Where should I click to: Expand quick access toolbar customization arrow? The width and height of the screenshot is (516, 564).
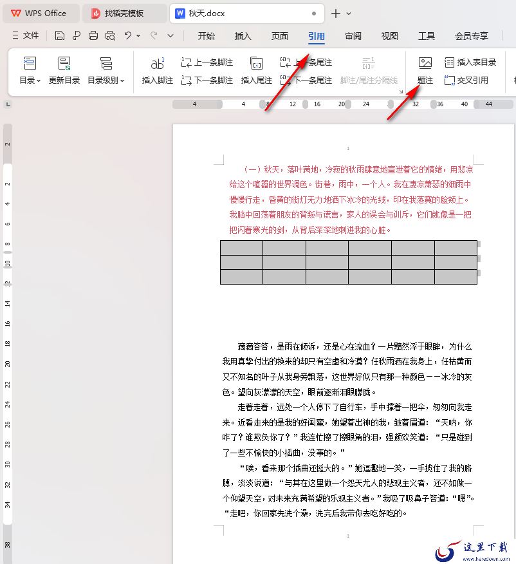coord(170,35)
